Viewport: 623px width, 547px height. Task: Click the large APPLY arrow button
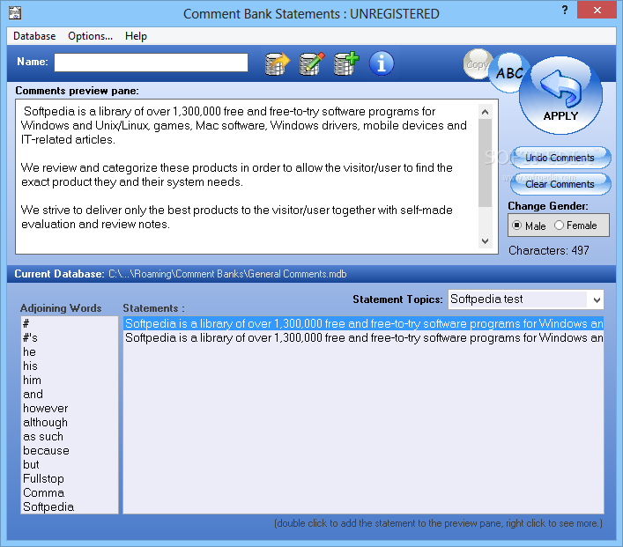tap(560, 95)
